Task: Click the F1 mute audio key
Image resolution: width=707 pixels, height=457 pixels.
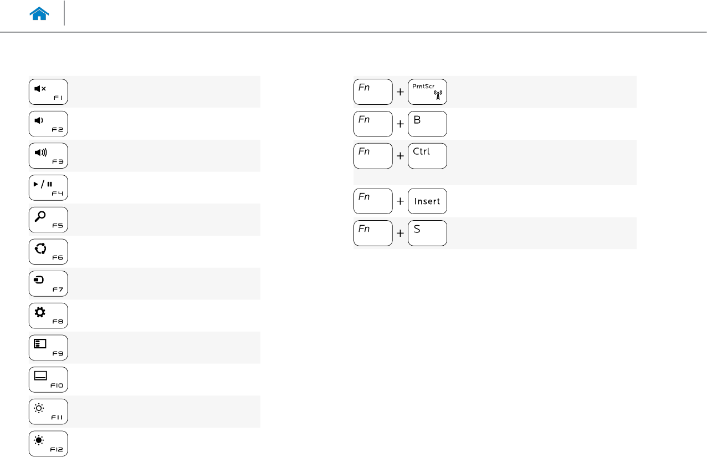Action: coord(48,92)
